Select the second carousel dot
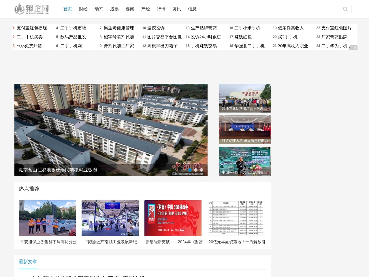 [x=196, y=170]
